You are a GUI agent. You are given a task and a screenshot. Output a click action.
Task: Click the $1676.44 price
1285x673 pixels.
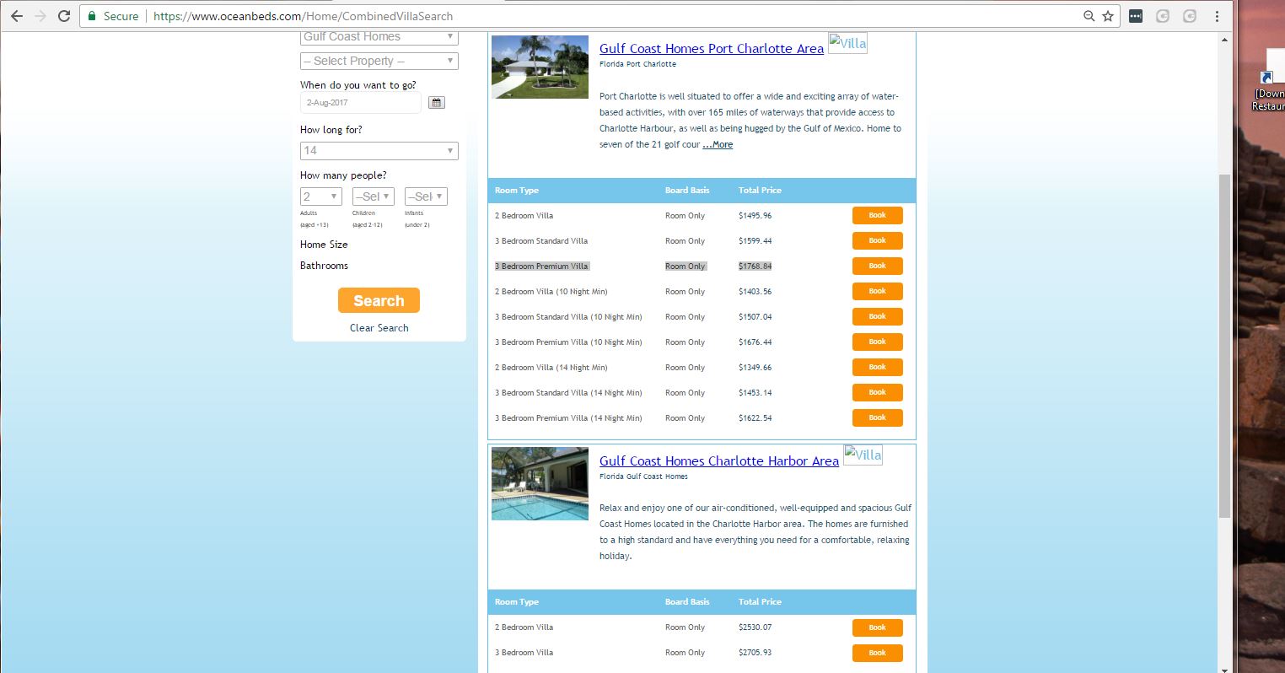pos(755,342)
